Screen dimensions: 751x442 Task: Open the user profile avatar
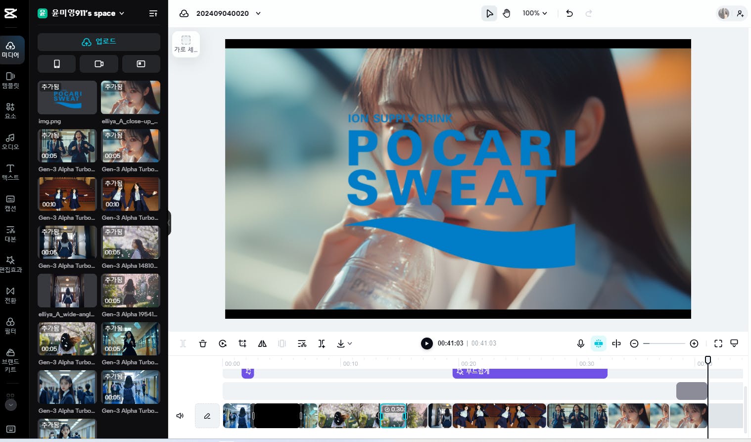[x=724, y=13]
